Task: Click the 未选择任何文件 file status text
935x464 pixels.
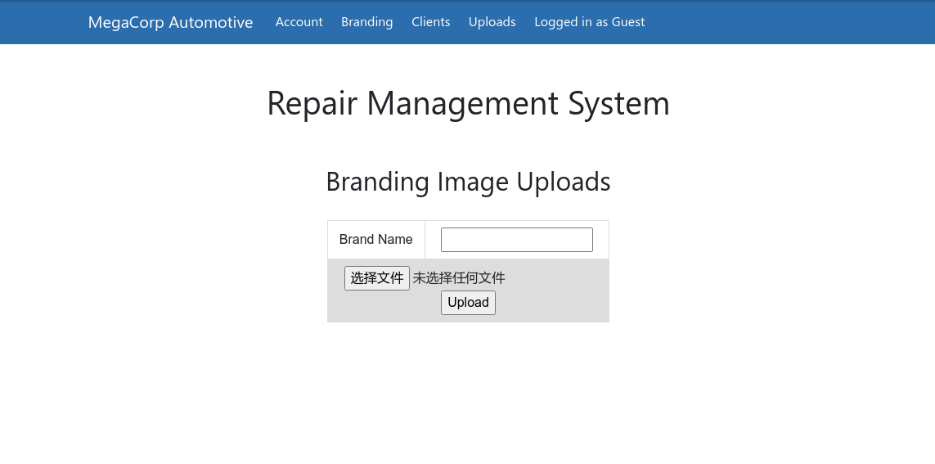Action: [x=459, y=278]
